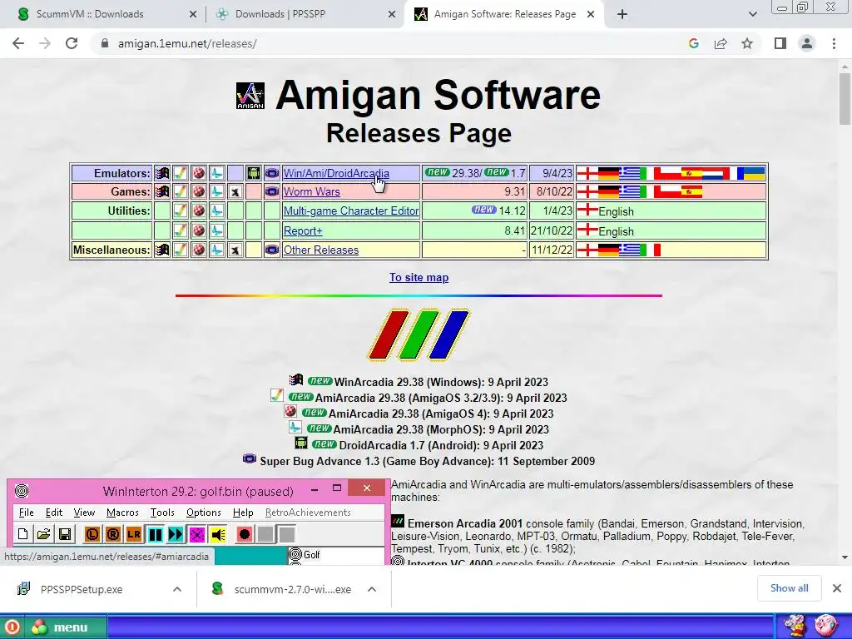Click Windows icon in Miscellaneous row
This screenshot has height=639, width=852.
coord(162,250)
